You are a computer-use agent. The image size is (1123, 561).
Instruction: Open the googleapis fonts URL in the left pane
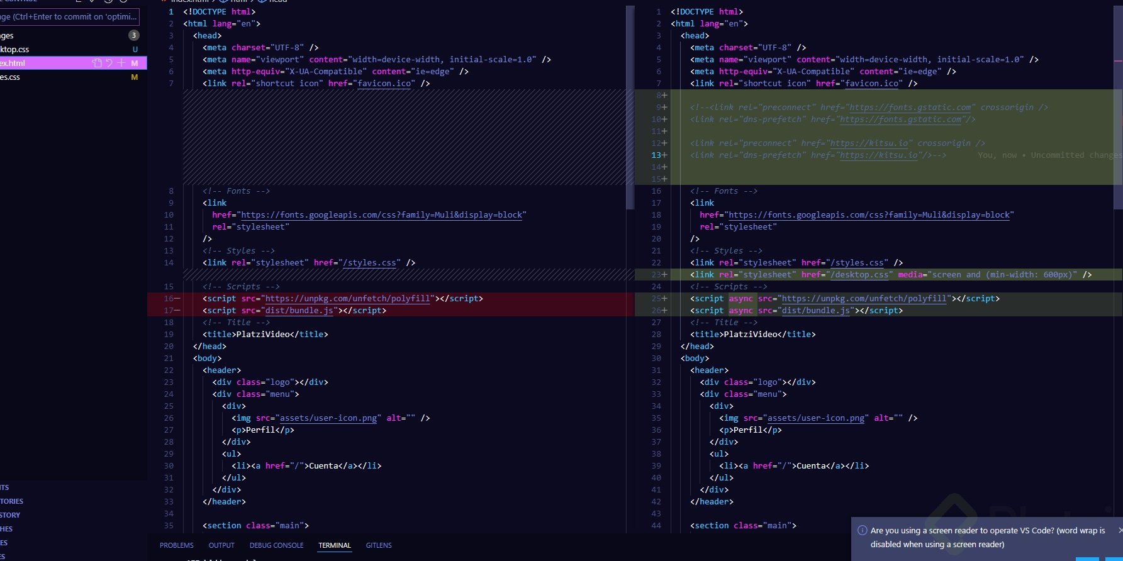pyautogui.click(x=382, y=214)
